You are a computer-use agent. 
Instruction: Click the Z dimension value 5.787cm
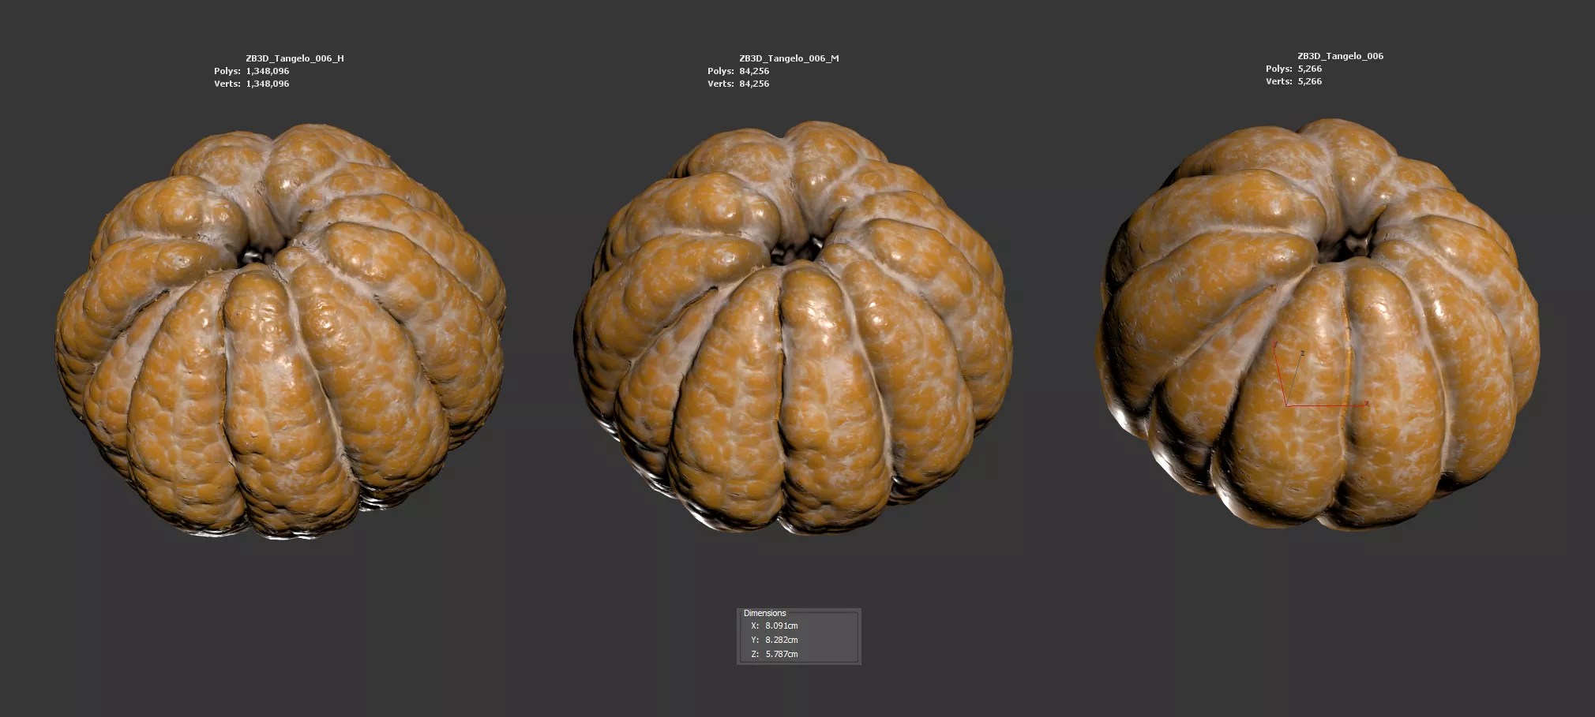pyautogui.click(x=781, y=654)
